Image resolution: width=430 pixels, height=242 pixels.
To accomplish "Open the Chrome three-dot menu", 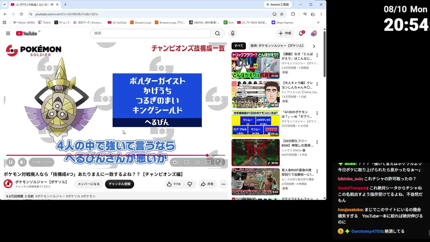I will coord(321,14).
